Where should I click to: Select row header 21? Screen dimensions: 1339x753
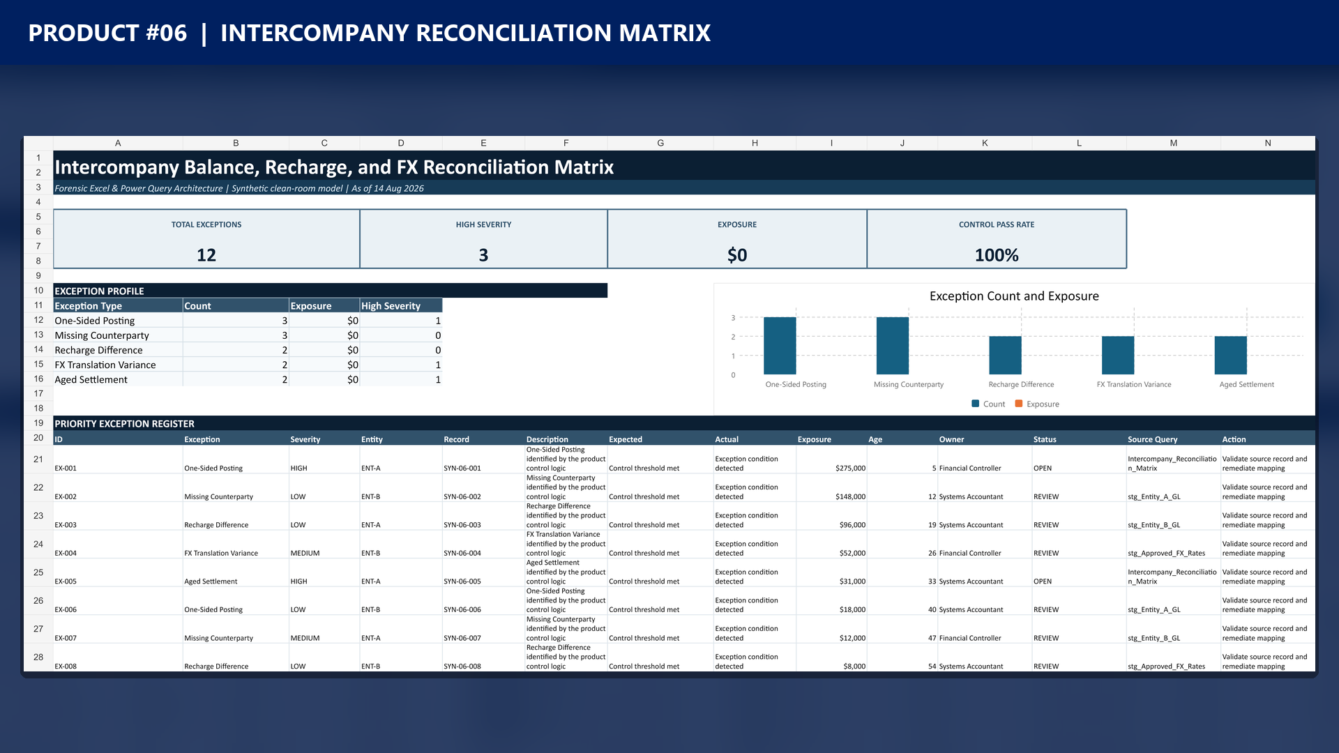tap(38, 459)
